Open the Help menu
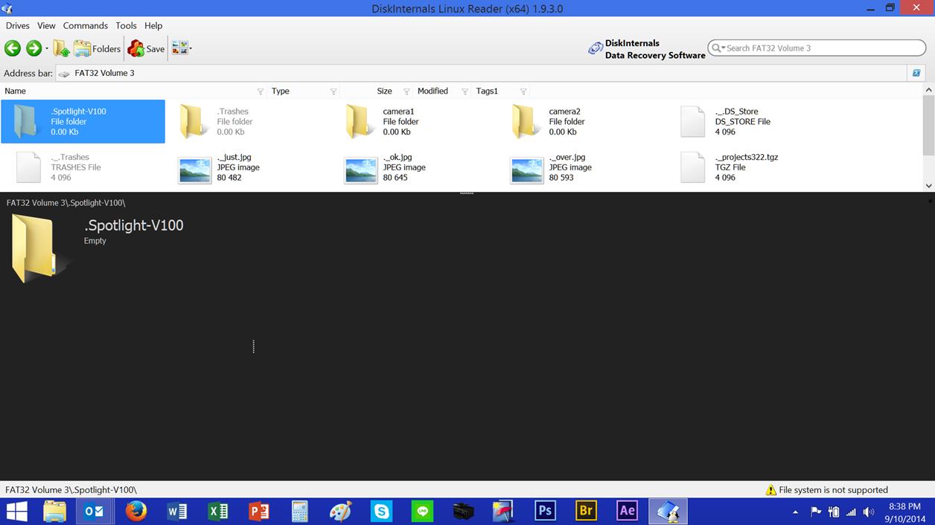 (x=153, y=25)
